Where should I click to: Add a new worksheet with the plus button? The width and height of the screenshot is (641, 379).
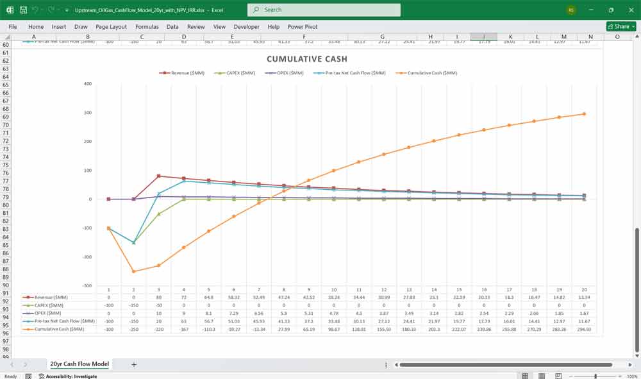(x=133, y=364)
